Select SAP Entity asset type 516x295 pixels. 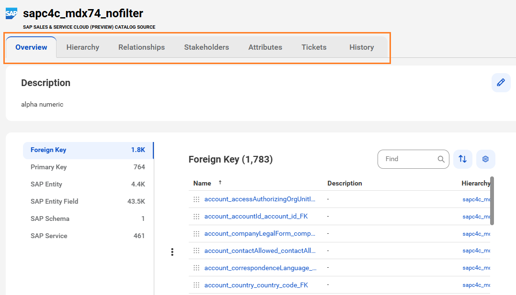pos(88,184)
